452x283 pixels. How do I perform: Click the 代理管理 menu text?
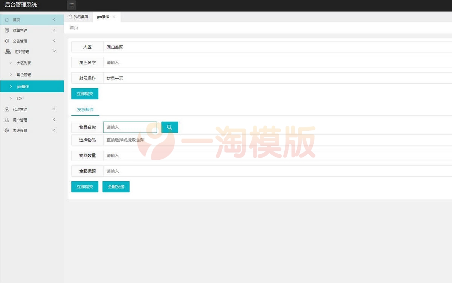pyautogui.click(x=20, y=110)
